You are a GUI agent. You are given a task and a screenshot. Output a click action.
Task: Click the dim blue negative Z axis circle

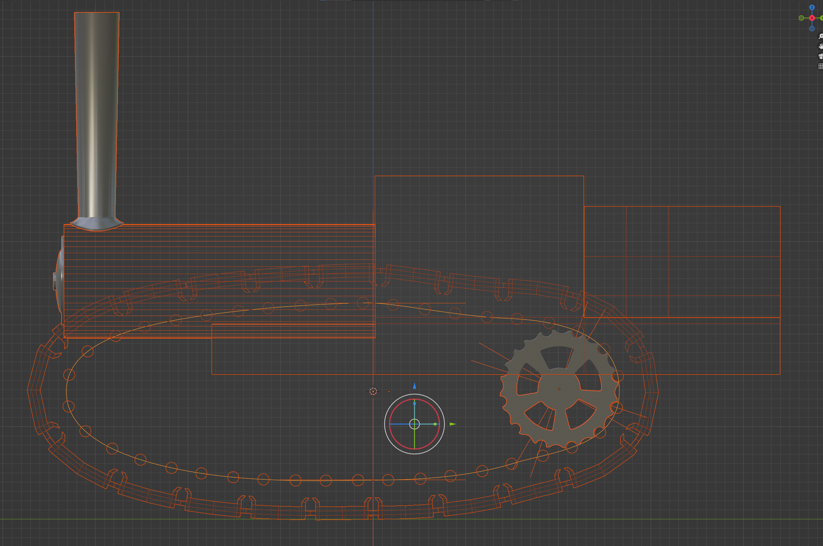[812, 29]
